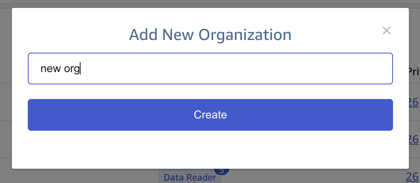Close the Add New Organization dialog
Image resolution: width=420 pixels, height=183 pixels.
tap(387, 30)
